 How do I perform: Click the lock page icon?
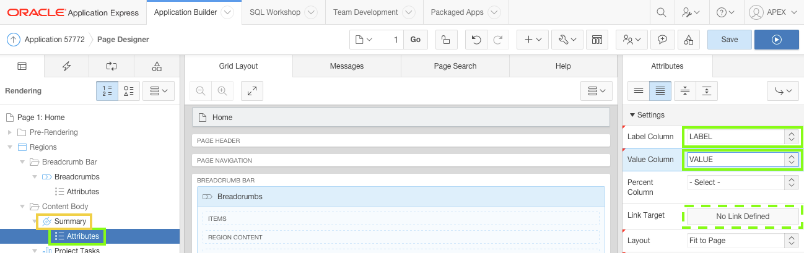pos(446,40)
